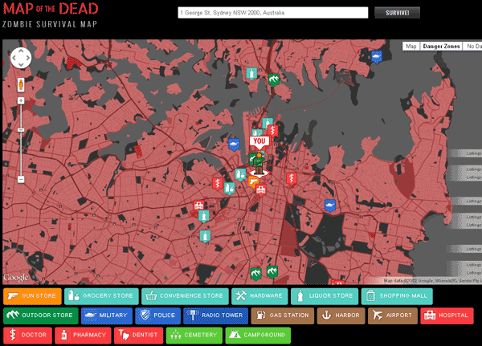Screen dimensions: 482x346
Task: Open the liquor marker below western hospital
Action: (203, 216)
